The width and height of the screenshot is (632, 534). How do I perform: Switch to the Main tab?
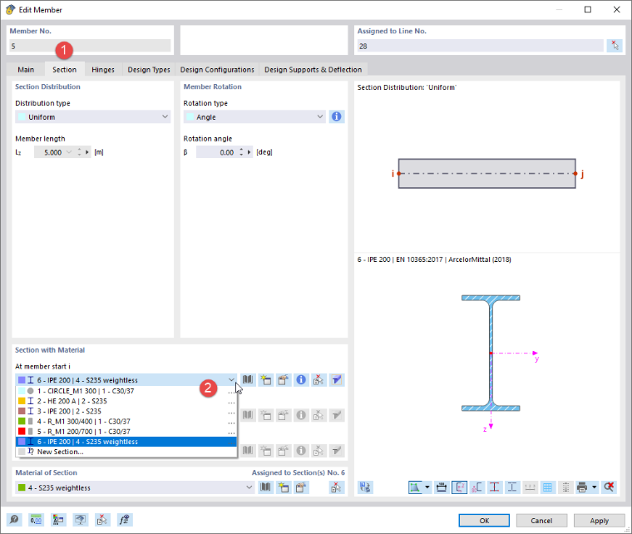[26, 70]
